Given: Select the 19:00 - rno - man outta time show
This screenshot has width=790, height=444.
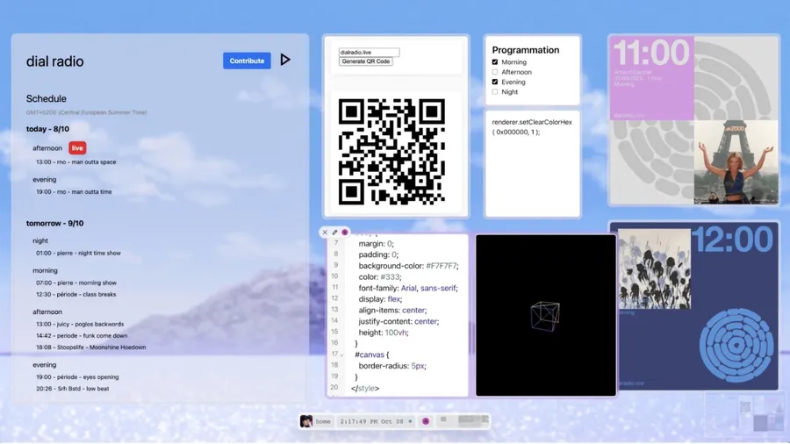Looking at the screenshot, I should pyautogui.click(x=74, y=192).
